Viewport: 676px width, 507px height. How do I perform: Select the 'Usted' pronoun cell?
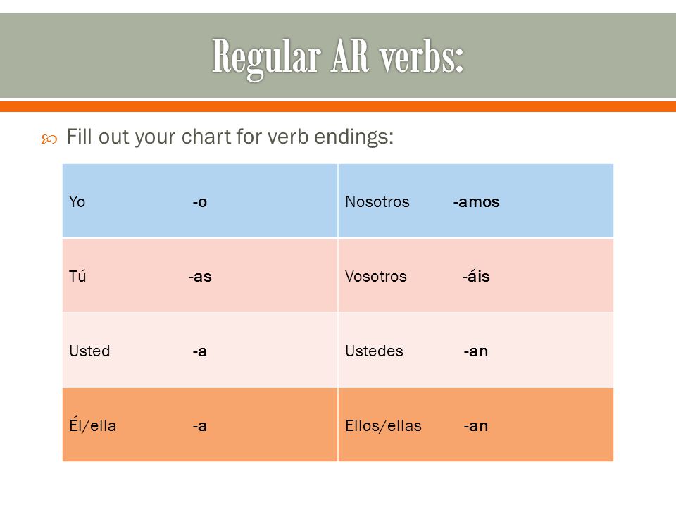click(x=89, y=351)
